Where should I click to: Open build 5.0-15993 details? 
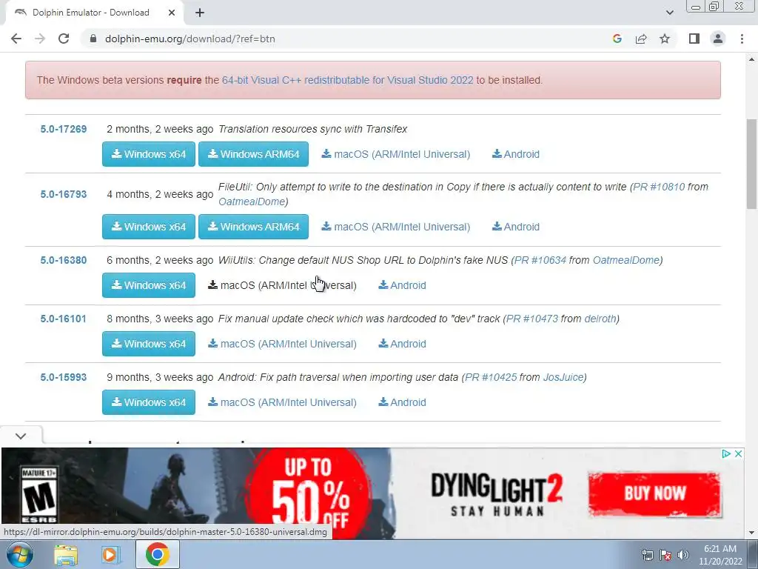coord(64,377)
